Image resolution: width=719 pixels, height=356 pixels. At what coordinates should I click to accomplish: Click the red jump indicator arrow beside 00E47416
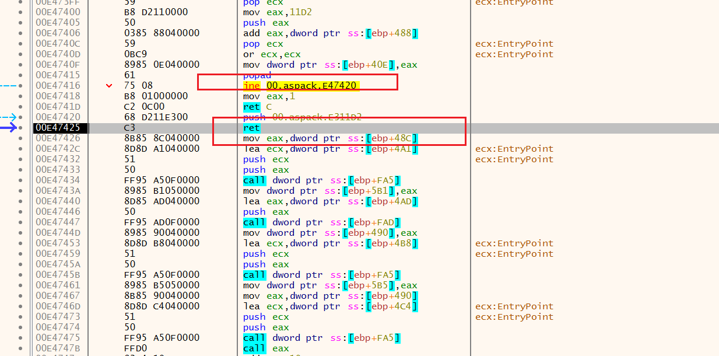(109, 86)
